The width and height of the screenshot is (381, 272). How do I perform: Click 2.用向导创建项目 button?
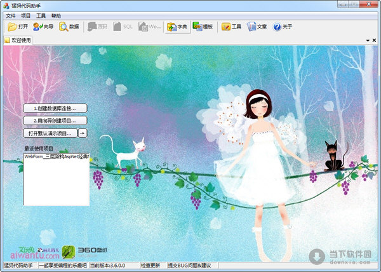tap(55, 121)
